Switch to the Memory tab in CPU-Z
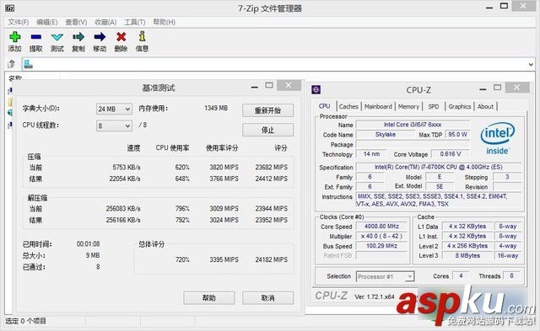This screenshot has width=540, height=331. click(x=408, y=107)
